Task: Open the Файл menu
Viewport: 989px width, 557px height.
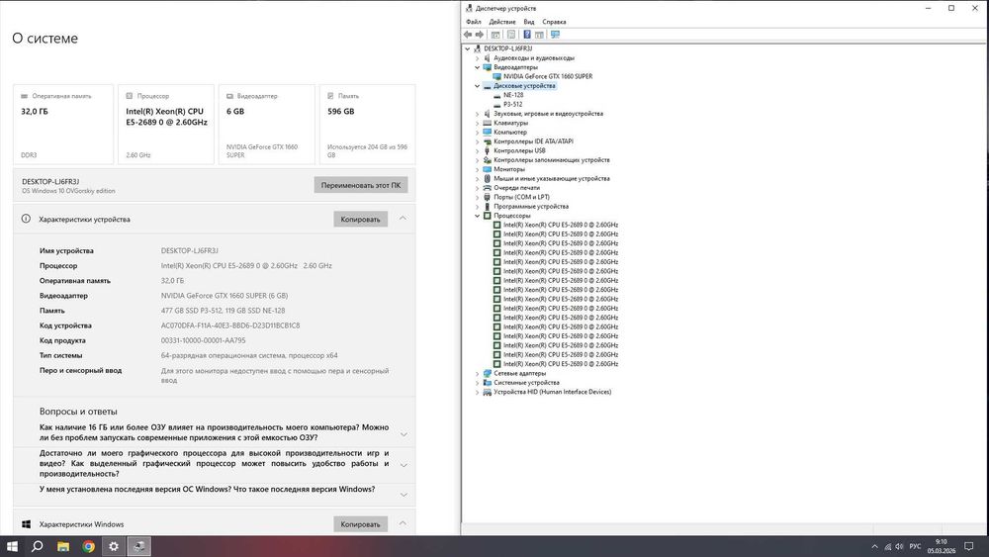Action: 473,22
